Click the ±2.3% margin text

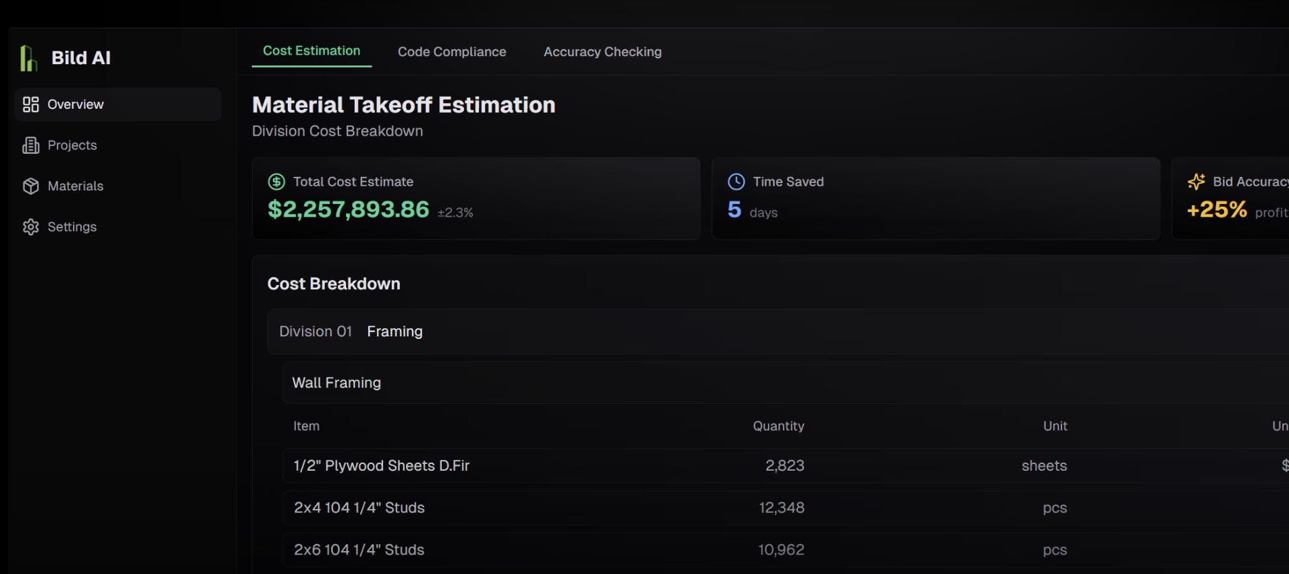pyautogui.click(x=455, y=213)
